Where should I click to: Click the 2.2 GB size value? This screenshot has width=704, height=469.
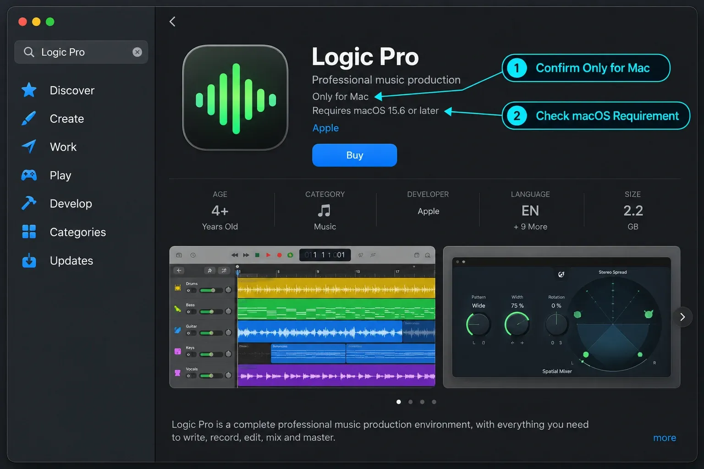pos(633,211)
